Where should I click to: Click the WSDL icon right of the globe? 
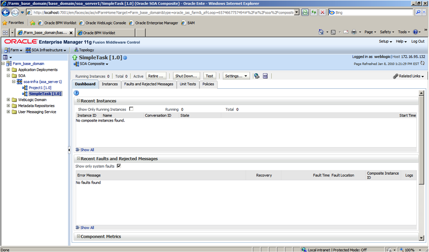(265, 76)
